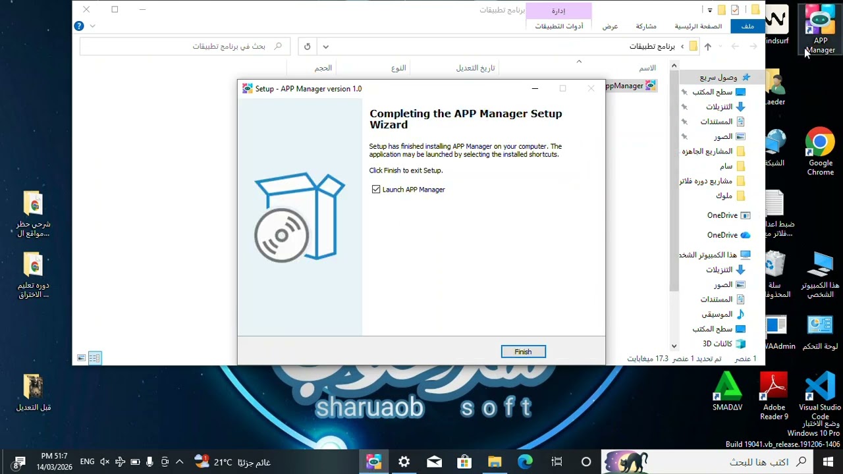843x474 pixels.
Task: Click the navigation pane vertical scrollbar
Action: (x=674, y=181)
